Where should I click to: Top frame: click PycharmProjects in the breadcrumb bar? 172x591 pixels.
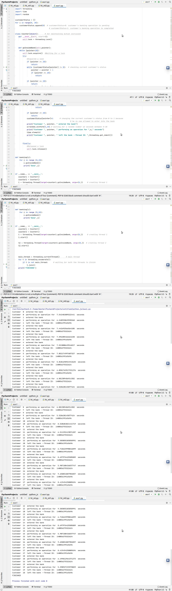(10, 2)
